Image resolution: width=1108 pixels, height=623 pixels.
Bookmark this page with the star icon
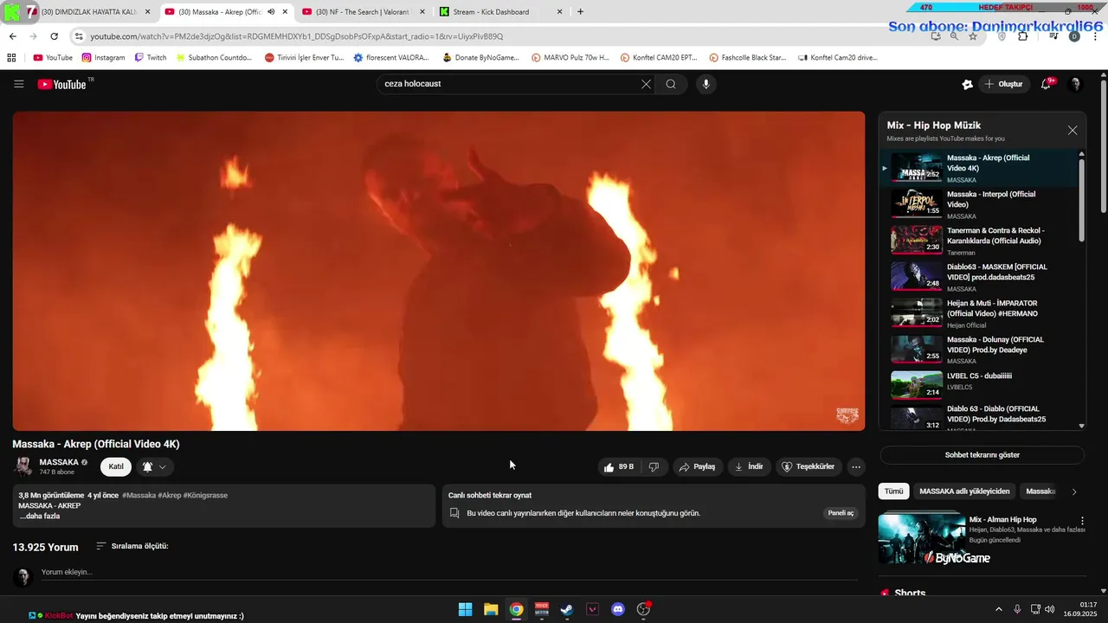pyautogui.click(x=973, y=36)
